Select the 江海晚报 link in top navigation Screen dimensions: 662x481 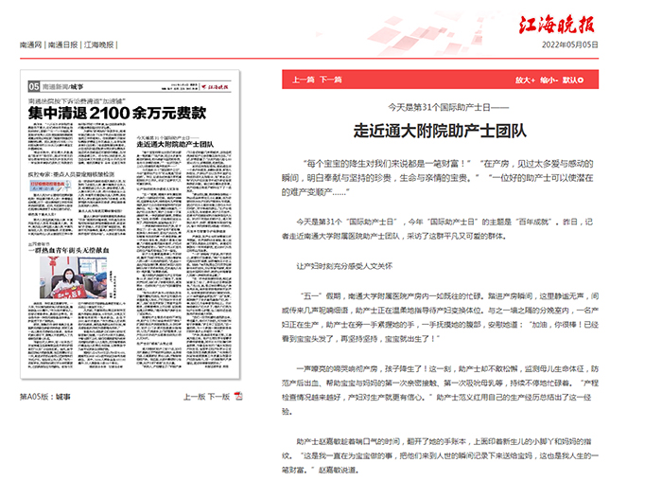point(98,45)
